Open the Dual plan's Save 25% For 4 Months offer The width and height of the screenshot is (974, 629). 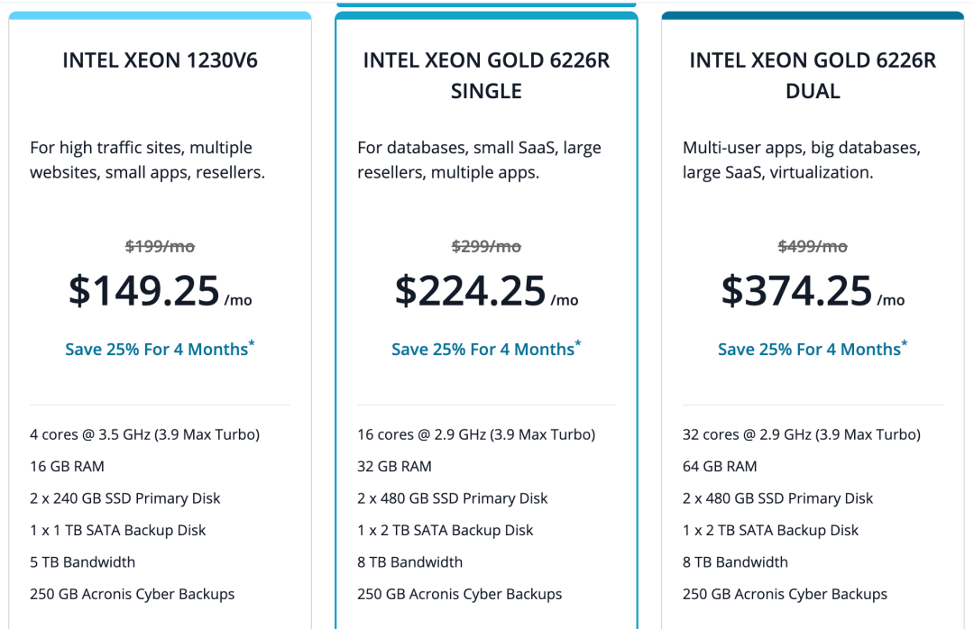(x=813, y=349)
